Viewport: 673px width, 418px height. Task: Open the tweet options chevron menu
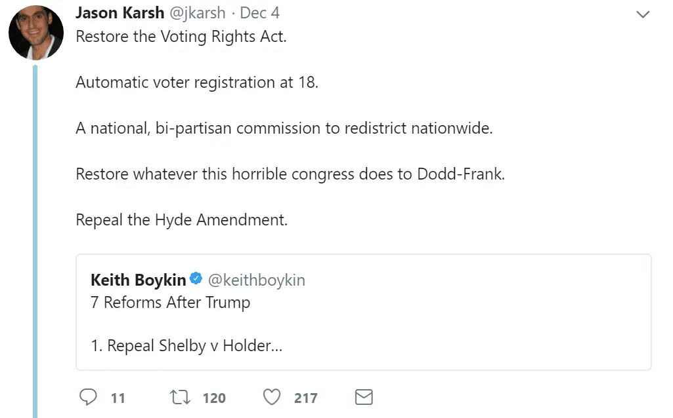point(643,14)
